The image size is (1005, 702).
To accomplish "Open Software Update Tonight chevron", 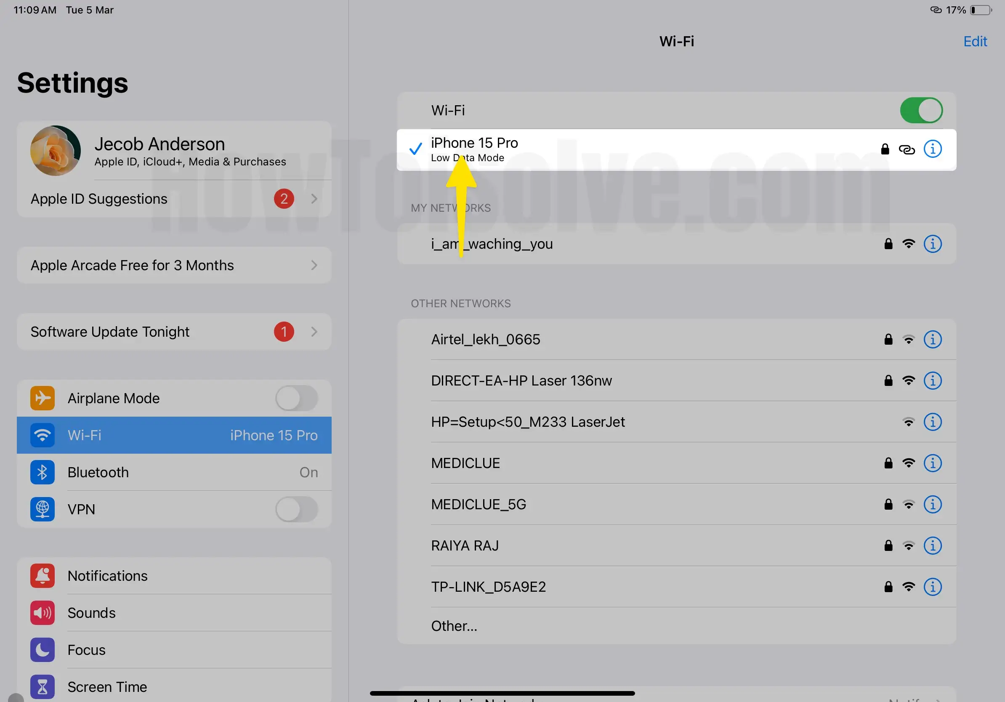I will point(314,332).
